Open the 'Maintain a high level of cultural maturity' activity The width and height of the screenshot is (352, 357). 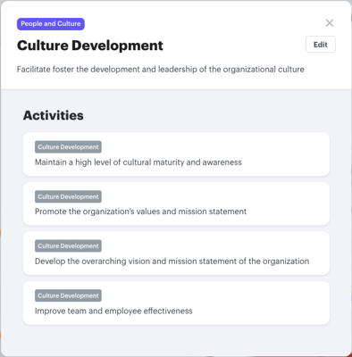[x=176, y=154]
